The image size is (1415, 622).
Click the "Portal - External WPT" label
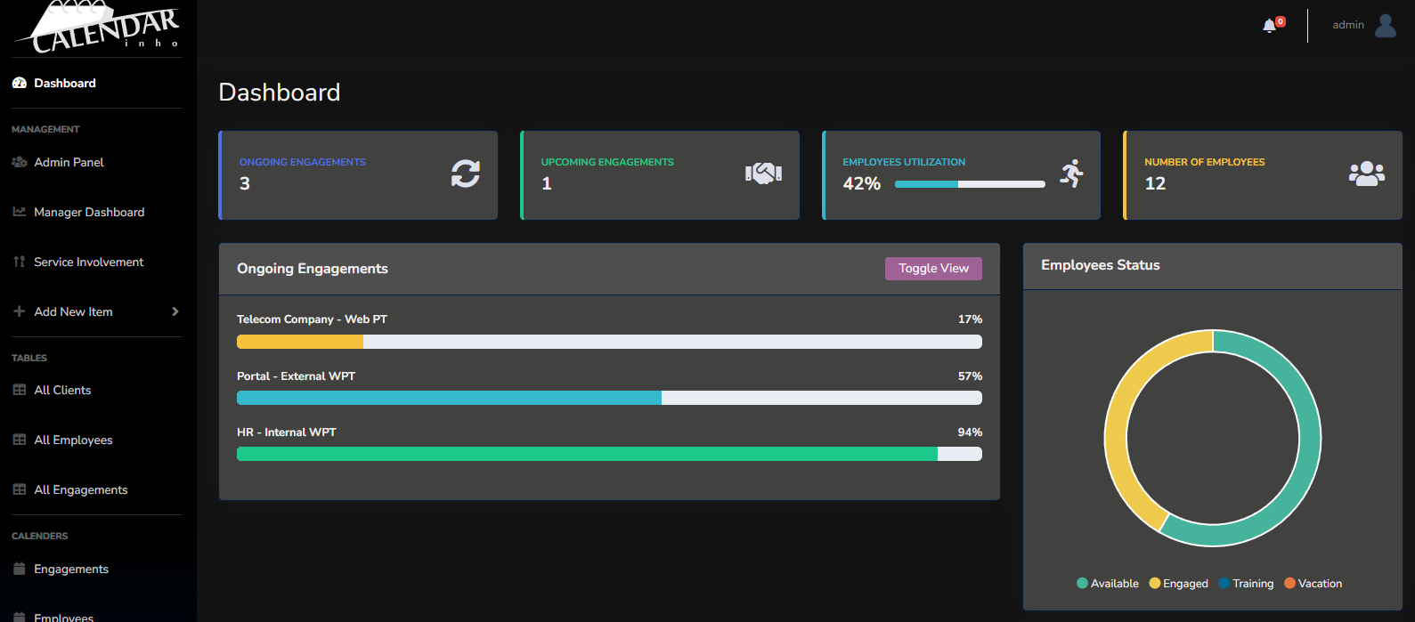point(296,376)
